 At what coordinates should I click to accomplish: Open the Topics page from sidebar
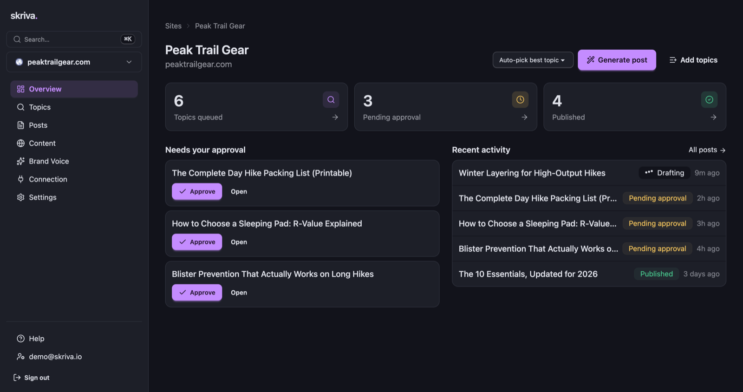click(x=74, y=107)
